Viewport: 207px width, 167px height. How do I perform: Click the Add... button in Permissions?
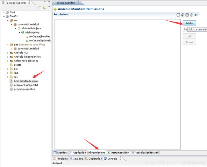[189, 23]
